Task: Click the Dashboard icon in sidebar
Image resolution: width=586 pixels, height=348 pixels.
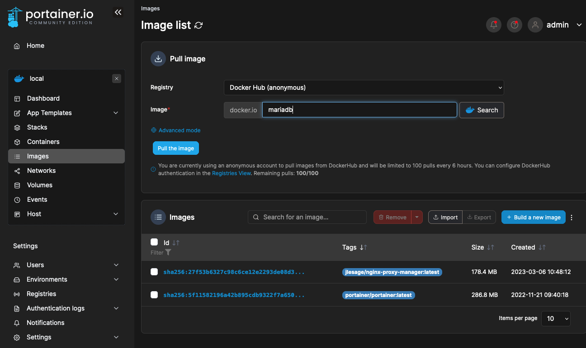Action: pos(17,99)
